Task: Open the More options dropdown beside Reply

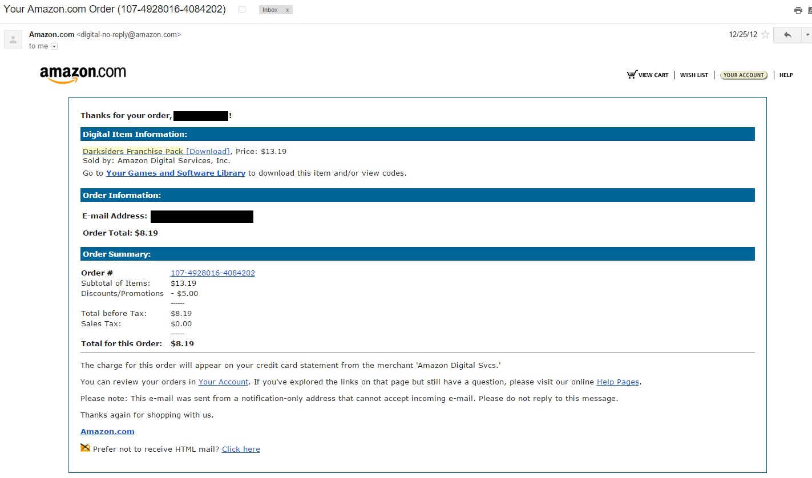Action: coord(807,35)
